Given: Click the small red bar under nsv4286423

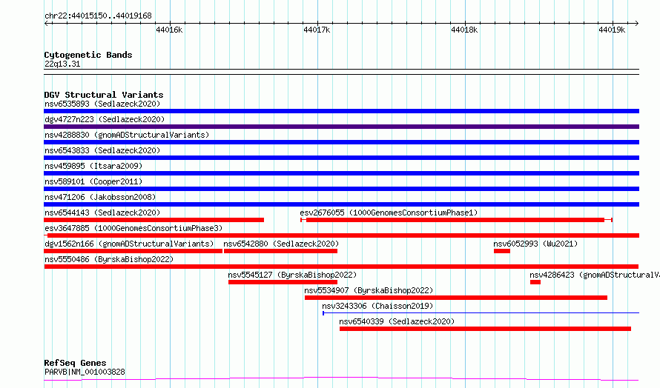Looking at the screenshot, I should point(535,282).
